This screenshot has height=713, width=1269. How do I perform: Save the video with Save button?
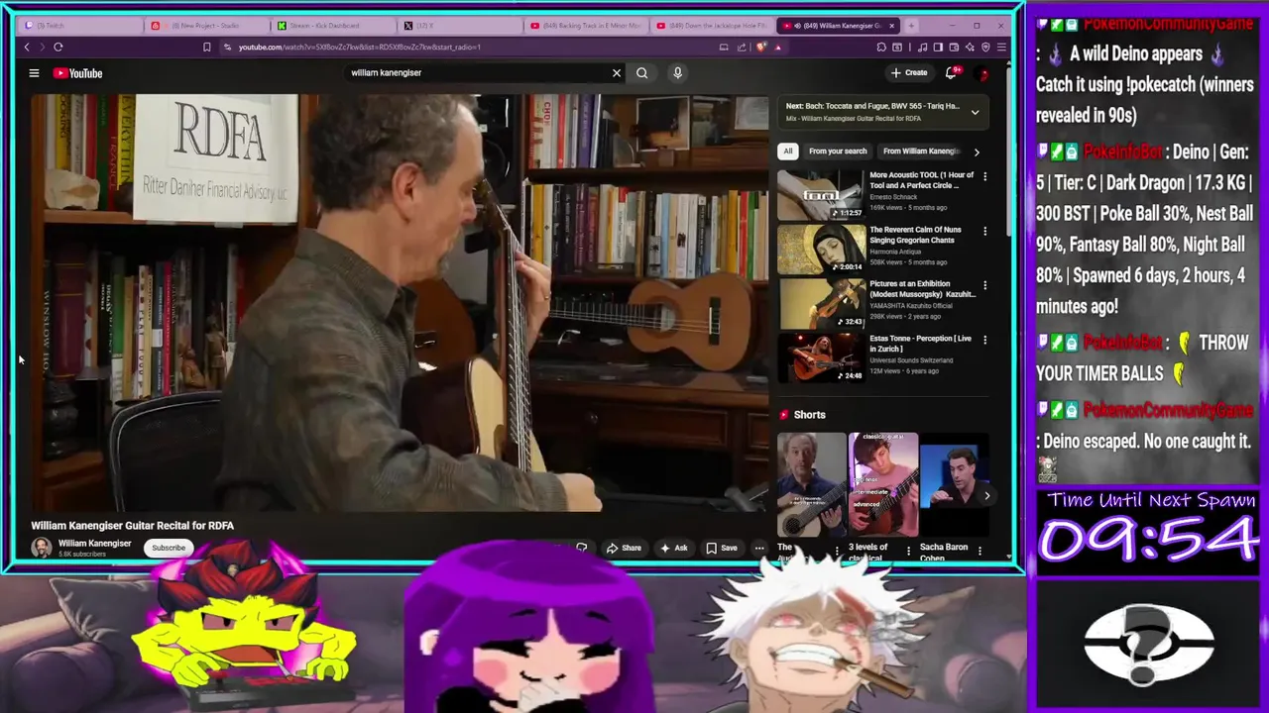(x=722, y=548)
